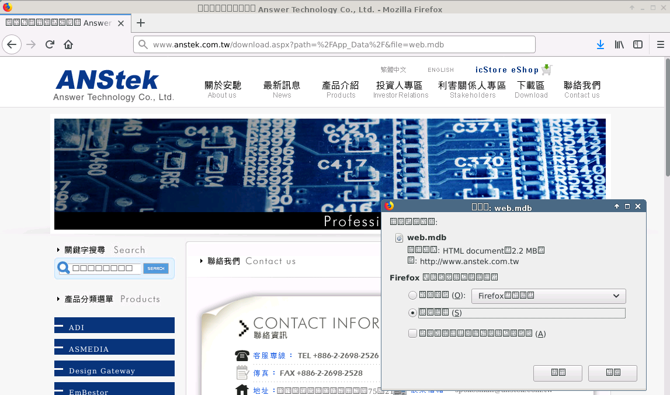670x395 pixels.
Task: Open the Products menu item
Action: [x=341, y=90]
